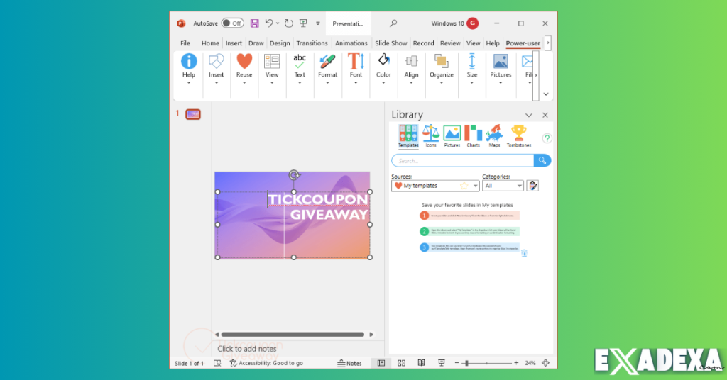Open the title bar search magnifier
Screen dimensions: 727x380
click(393, 23)
